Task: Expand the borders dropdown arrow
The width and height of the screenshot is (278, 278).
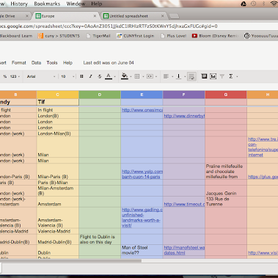Action: 143,77
